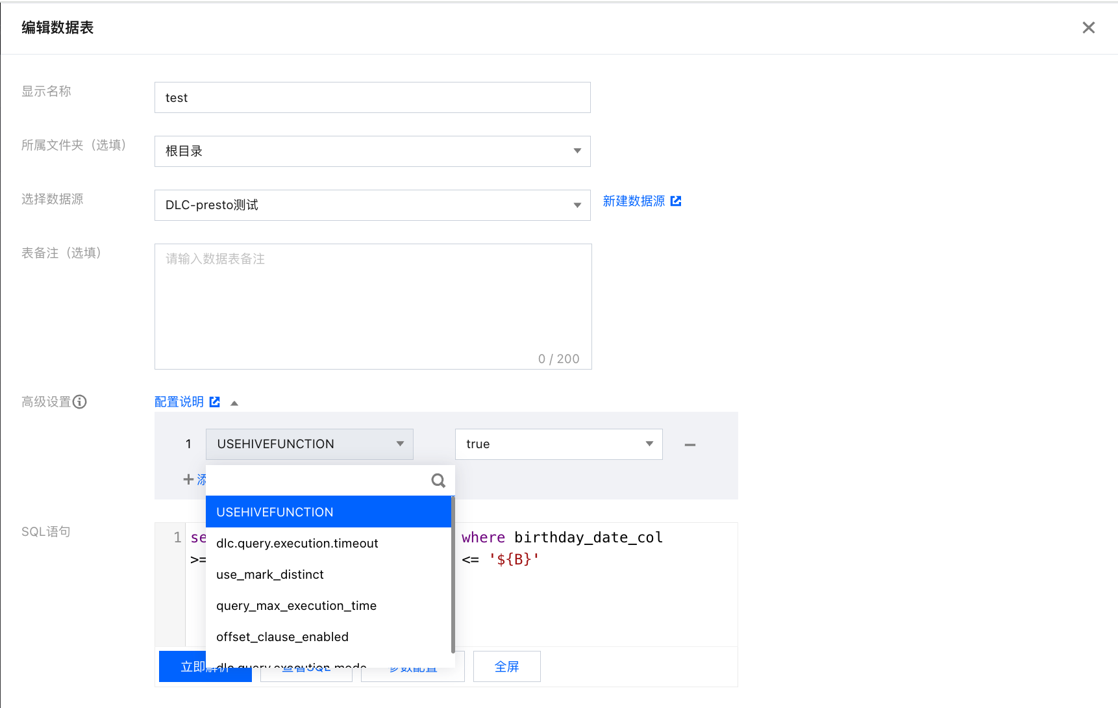Click the display name input field
This screenshot has height=708, width=1118.
tap(372, 97)
